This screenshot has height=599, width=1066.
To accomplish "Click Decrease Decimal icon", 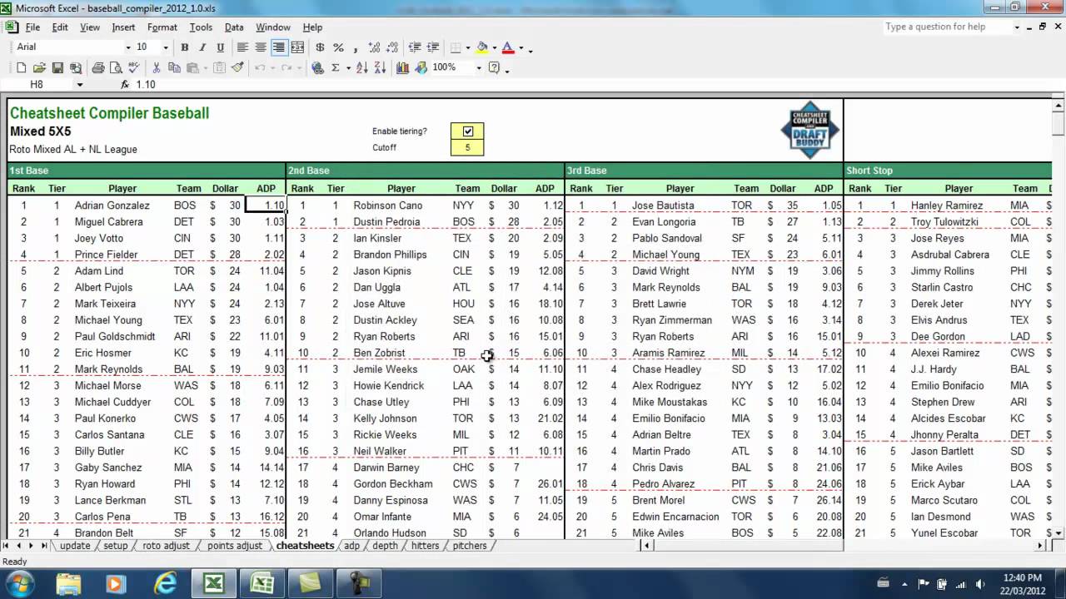I will click(x=392, y=47).
